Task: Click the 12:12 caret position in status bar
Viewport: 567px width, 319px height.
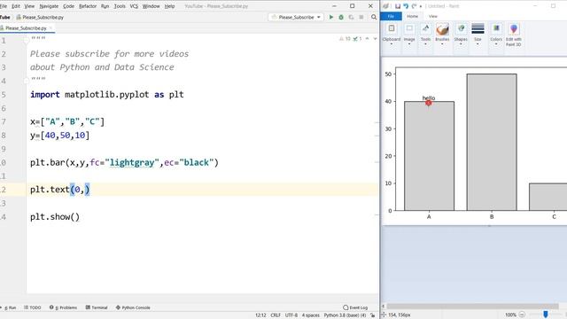Action: tap(260, 315)
